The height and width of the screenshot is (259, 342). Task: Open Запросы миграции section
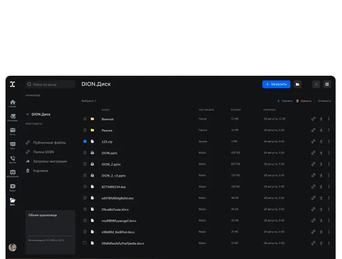[46, 161]
